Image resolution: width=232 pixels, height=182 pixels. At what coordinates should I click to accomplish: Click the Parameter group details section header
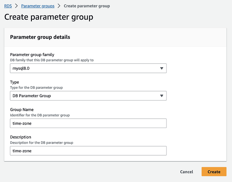point(40,37)
